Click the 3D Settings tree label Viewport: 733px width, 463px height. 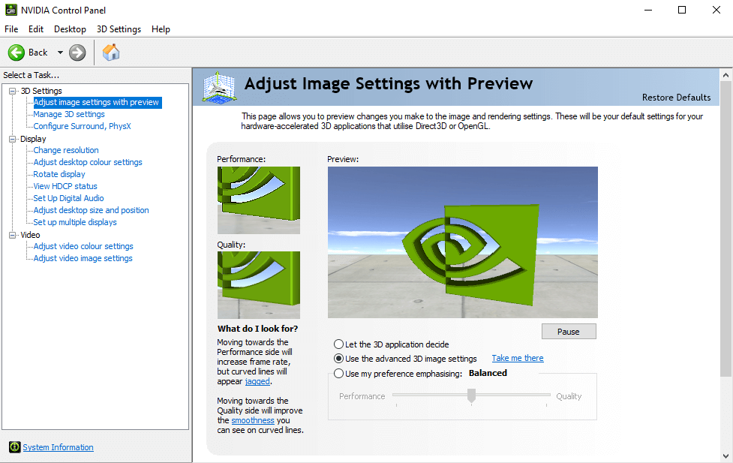point(41,91)
